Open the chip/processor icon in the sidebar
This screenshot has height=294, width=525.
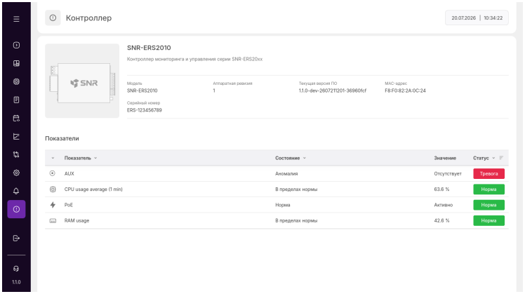point(16,81)
